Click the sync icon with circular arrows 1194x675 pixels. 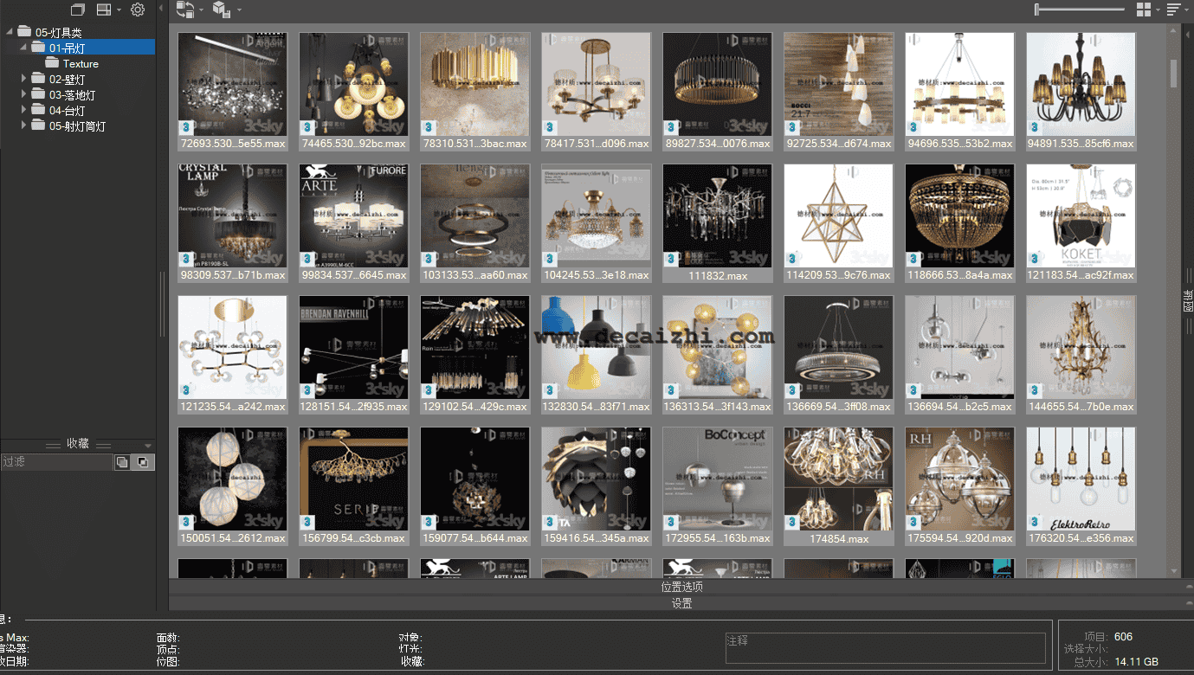tap(184, 10)
